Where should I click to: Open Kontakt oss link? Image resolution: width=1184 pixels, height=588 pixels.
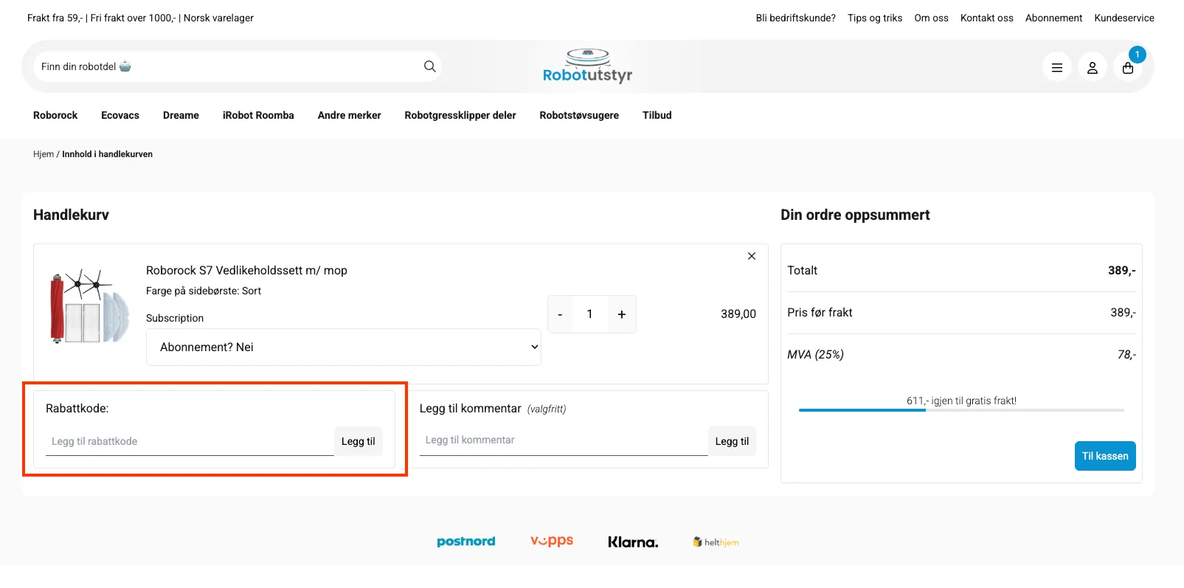tap(987, 18)
